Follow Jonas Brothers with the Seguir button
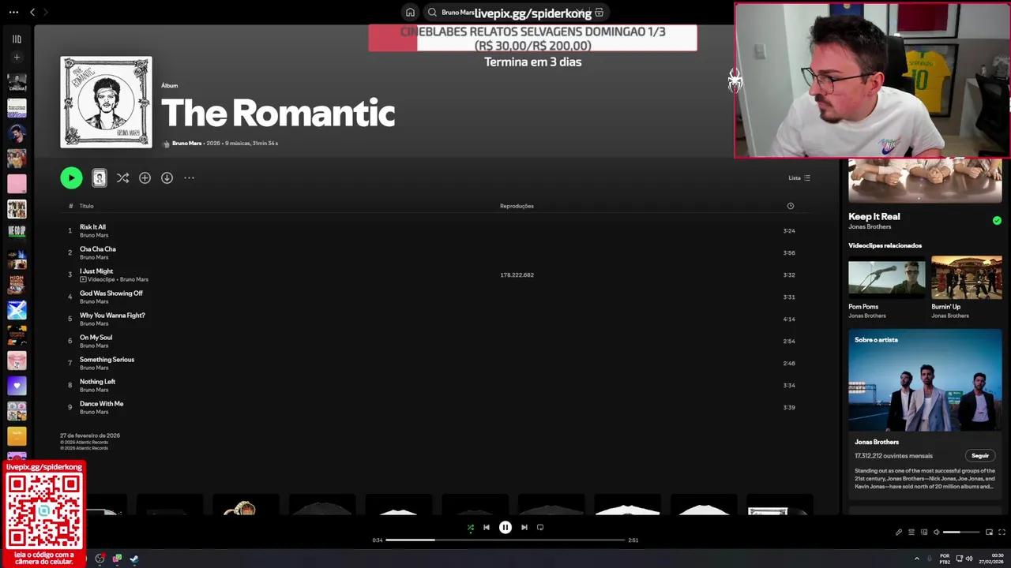This screenshot has height=568, width=1011. click(980, 456)
